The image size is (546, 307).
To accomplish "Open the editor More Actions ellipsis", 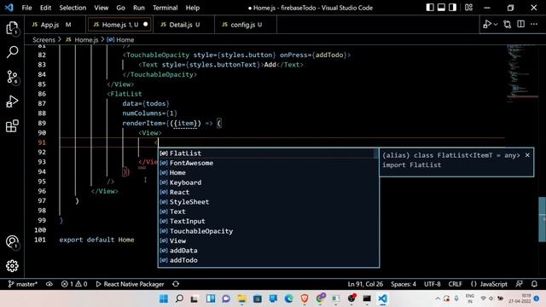I will (x=534, y=24).
